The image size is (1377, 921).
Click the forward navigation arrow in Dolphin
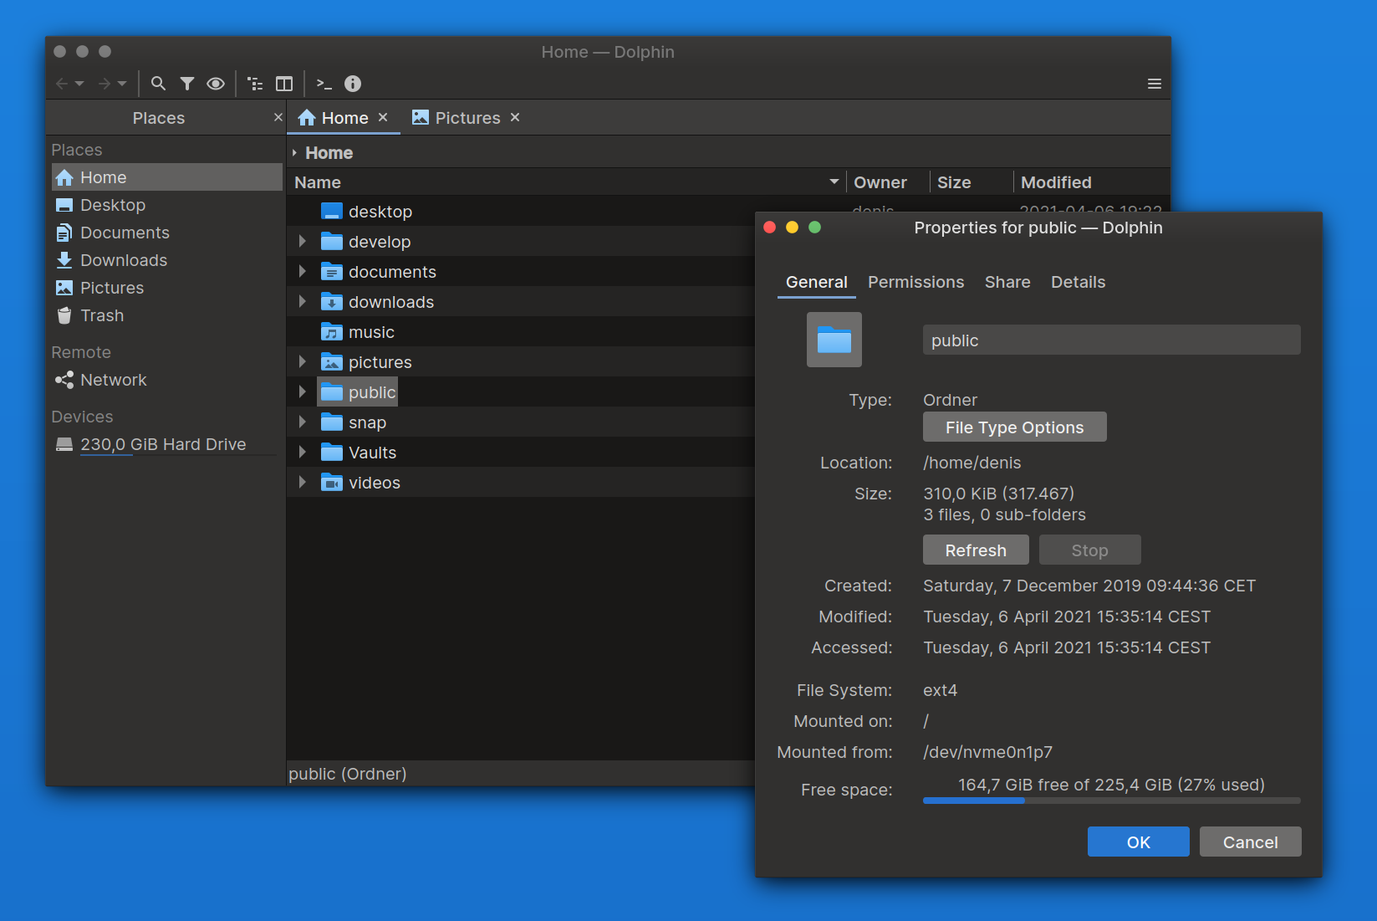tap(105, 84)
